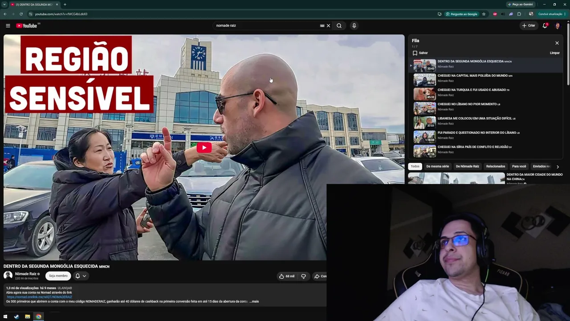570x321 pixels.
Task: Expand the description with ...mais
Action: pos(254,302)
